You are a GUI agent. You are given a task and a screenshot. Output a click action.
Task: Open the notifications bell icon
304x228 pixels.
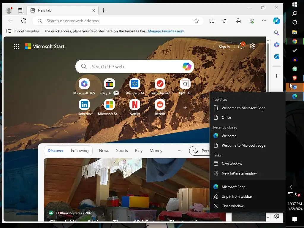point(241,46)
